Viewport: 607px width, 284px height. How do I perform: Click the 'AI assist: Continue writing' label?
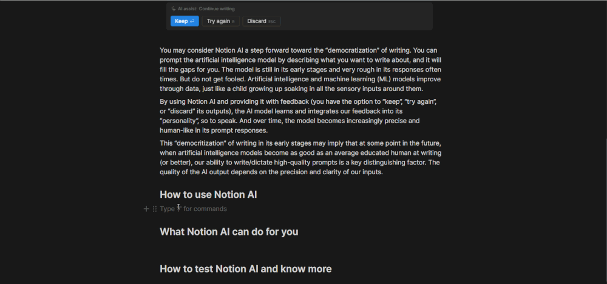(x=206, y=9)
